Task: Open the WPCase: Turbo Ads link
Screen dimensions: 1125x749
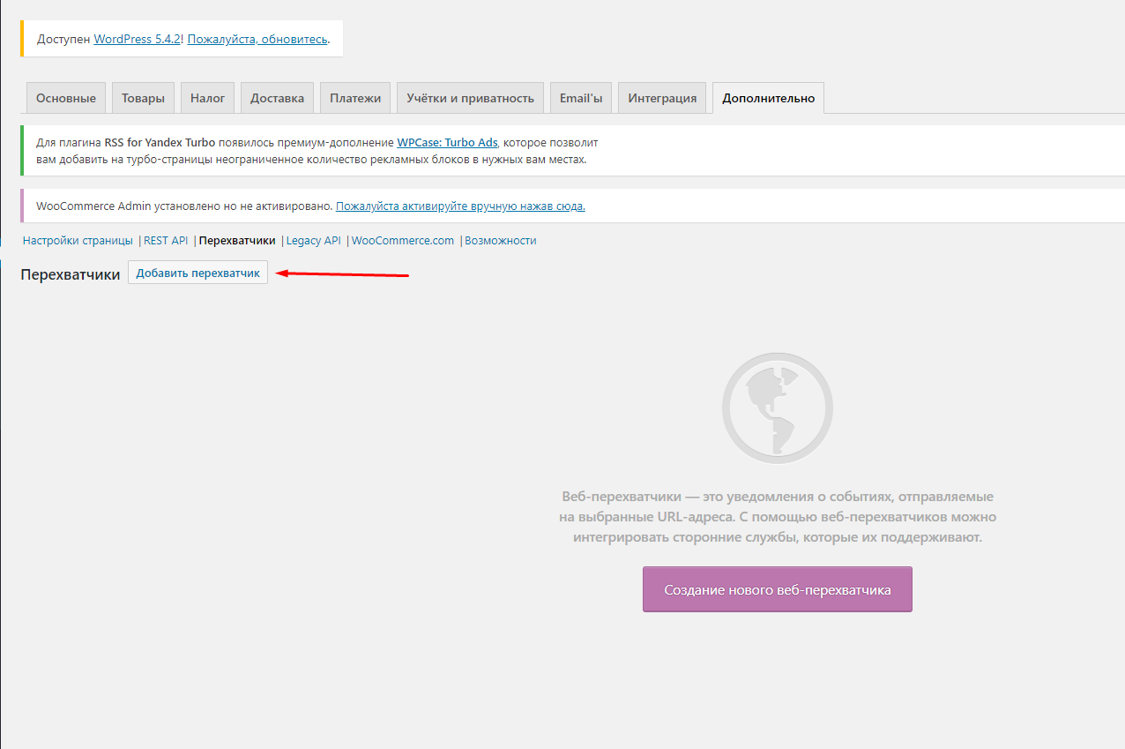Action: point(447,142)
